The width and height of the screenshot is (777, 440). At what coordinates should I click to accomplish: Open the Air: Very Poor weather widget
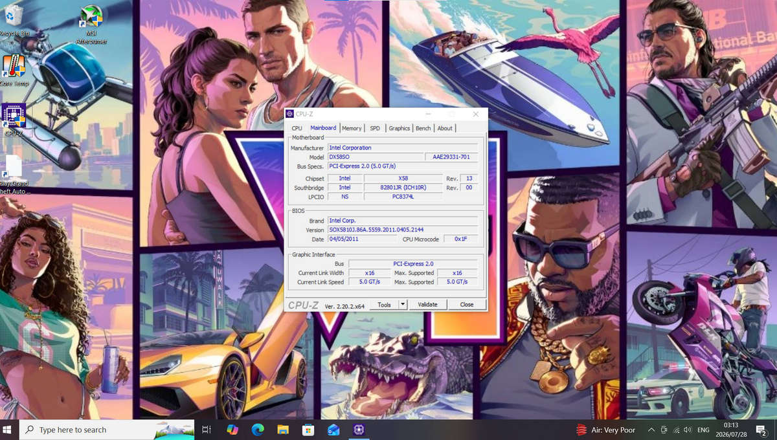pos(606,430)
